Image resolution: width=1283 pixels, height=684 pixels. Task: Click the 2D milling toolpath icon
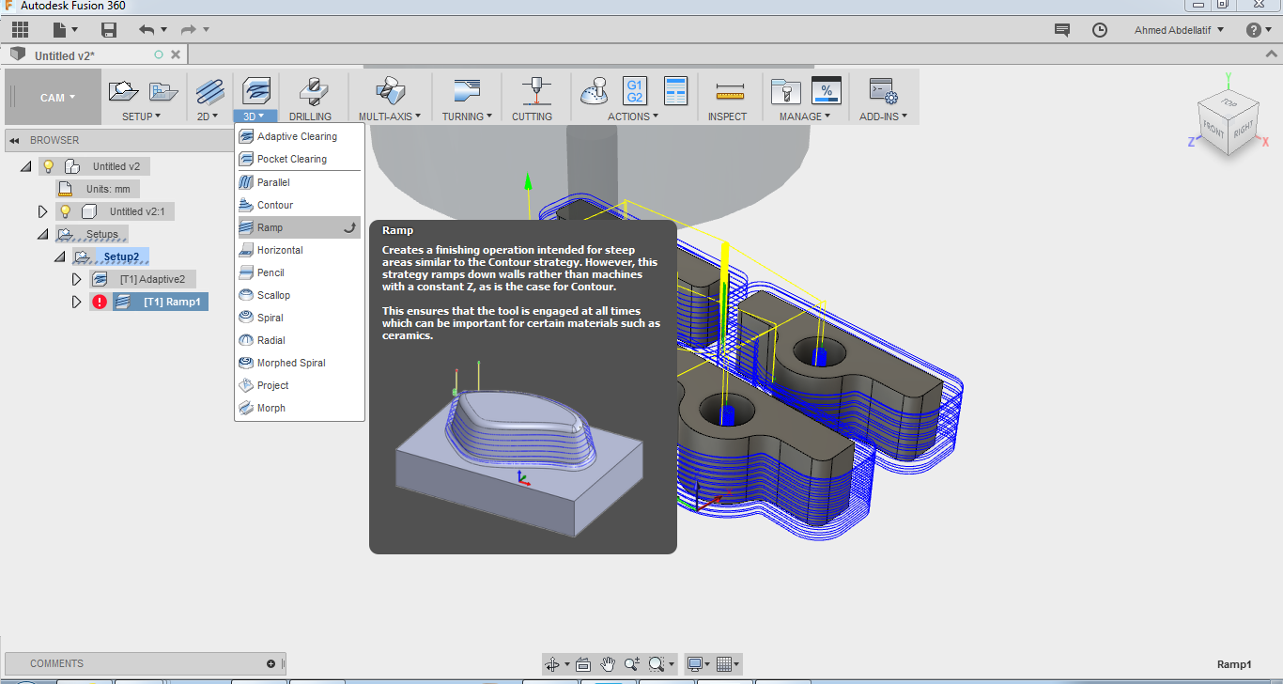pyautogui.click(x=209, y=91)
